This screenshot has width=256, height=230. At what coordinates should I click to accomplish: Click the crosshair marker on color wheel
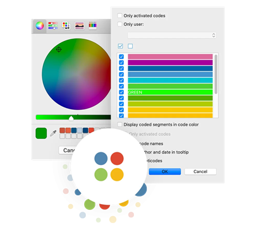pos(59,49)
